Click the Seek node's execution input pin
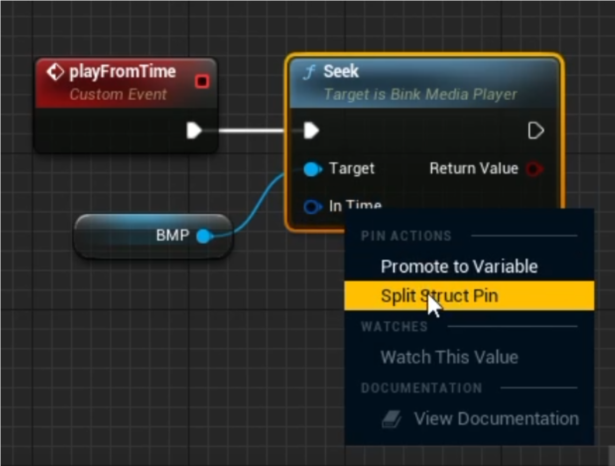615x466 pixels. pos(311,130)
